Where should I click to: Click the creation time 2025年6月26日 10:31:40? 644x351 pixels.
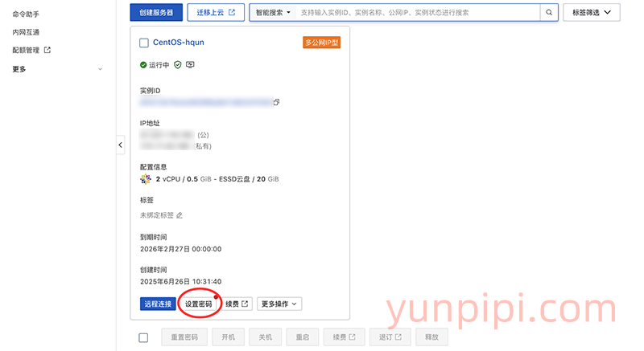180,281
